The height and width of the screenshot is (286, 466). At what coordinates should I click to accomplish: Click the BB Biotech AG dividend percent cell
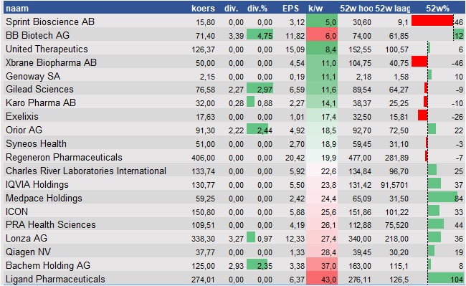tap(260, 35)
